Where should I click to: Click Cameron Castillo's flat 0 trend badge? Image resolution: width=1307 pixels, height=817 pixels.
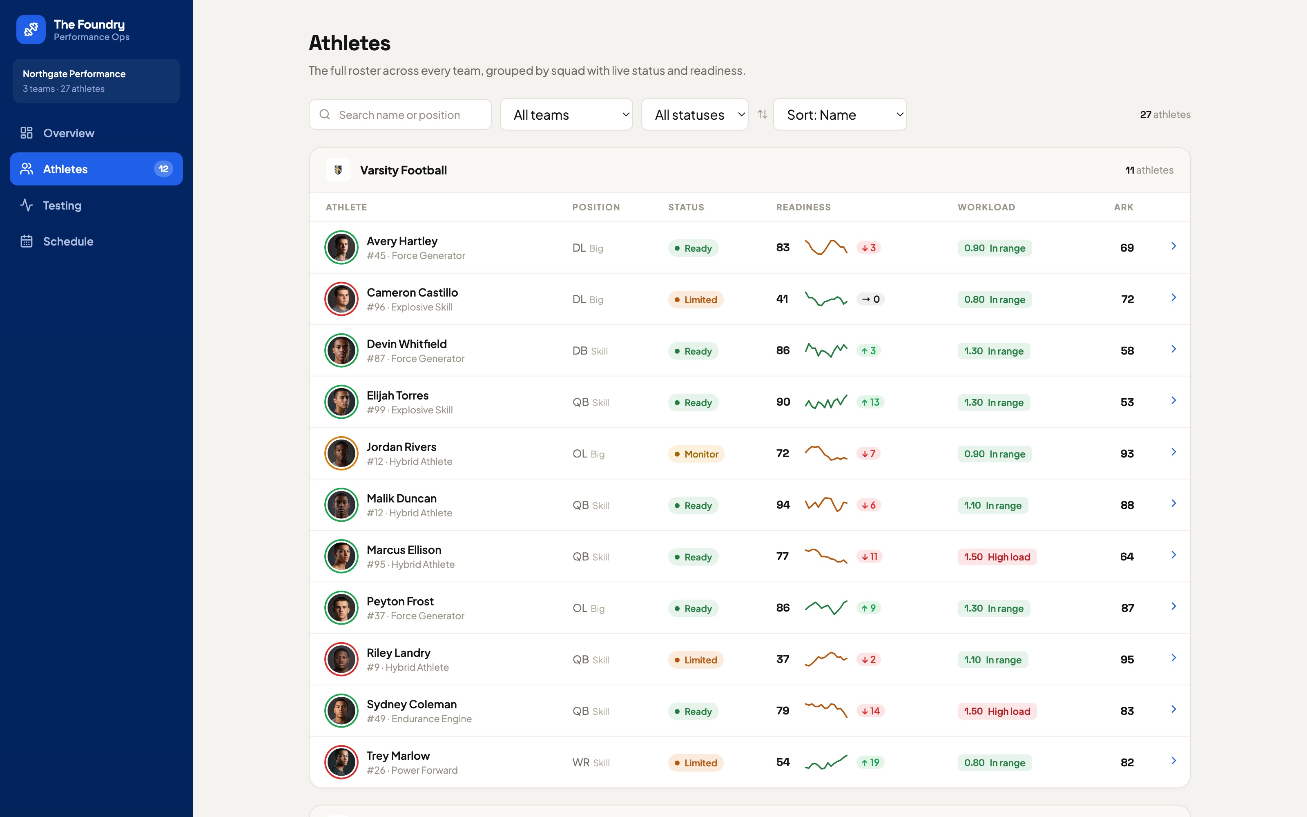(x=870, y=299)
